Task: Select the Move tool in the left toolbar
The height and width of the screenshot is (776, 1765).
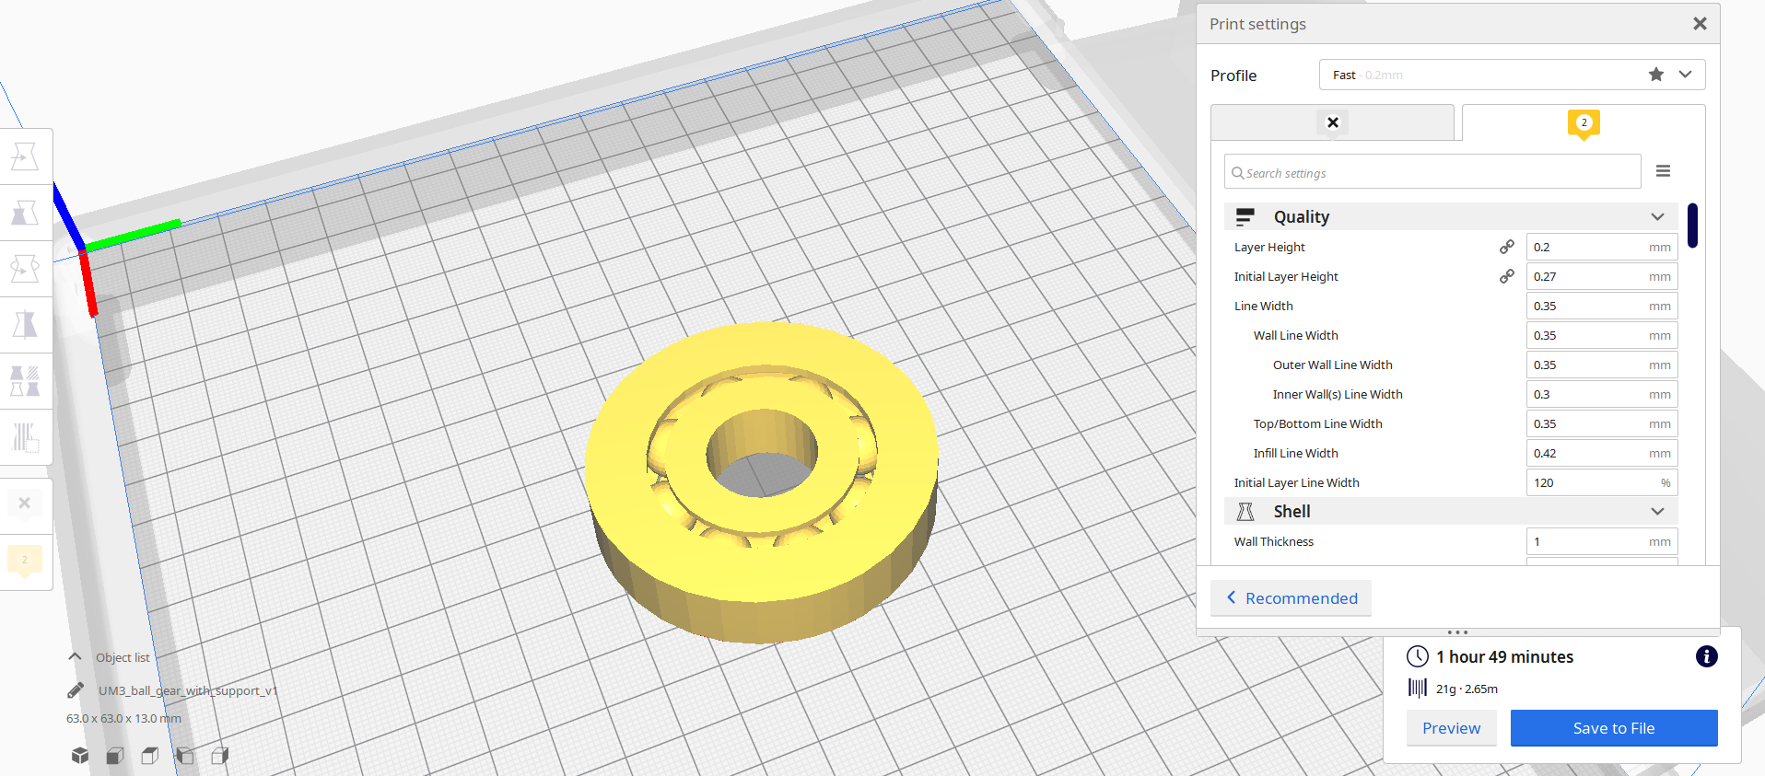Action: (25, 156)
